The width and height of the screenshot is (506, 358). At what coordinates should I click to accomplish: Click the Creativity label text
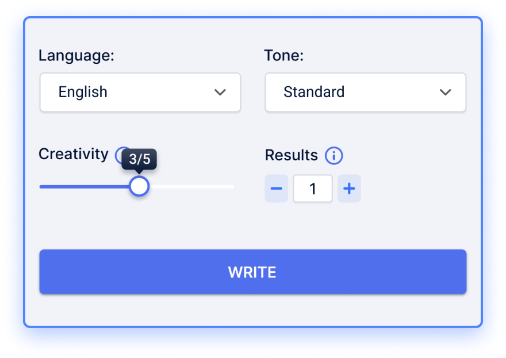click(x=74, y=154)
